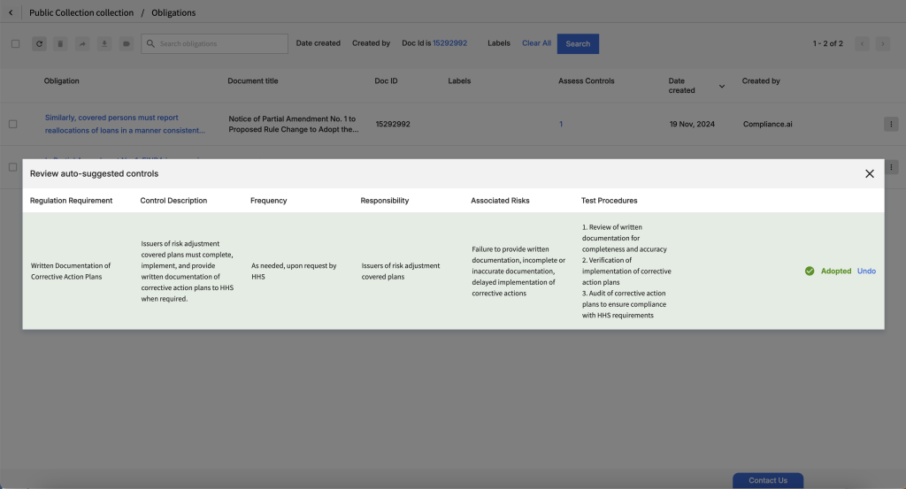The width and height of the screenshot is (906, 489).
Task: Check the first obligation row checkbox
Action: [13, 124]
